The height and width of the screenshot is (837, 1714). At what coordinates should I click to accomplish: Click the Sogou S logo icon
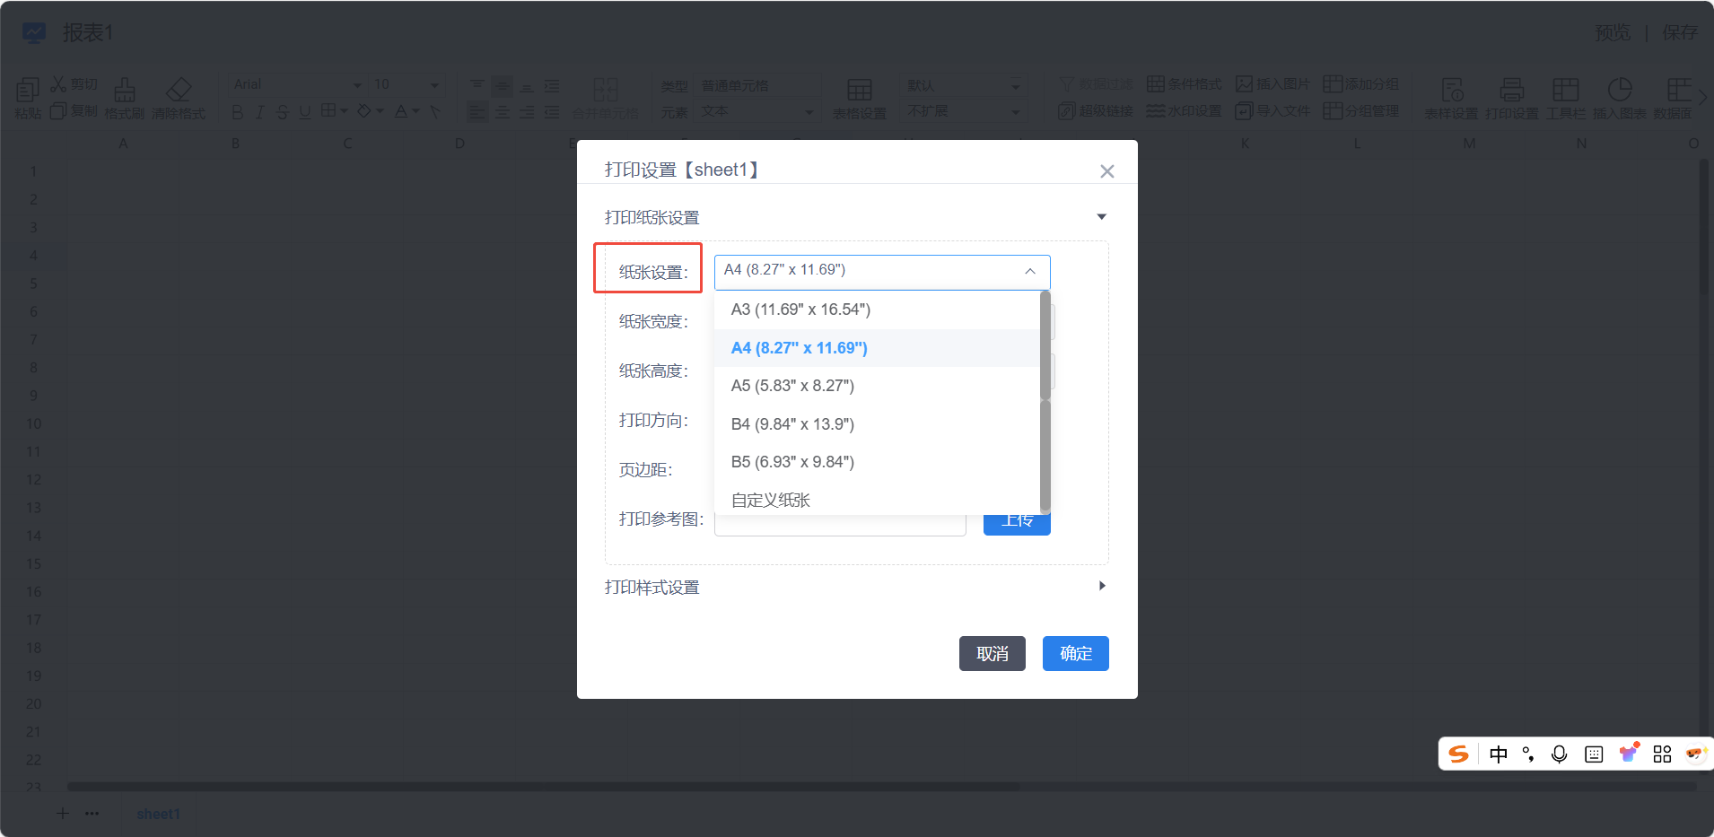[x=1459, y=754]
